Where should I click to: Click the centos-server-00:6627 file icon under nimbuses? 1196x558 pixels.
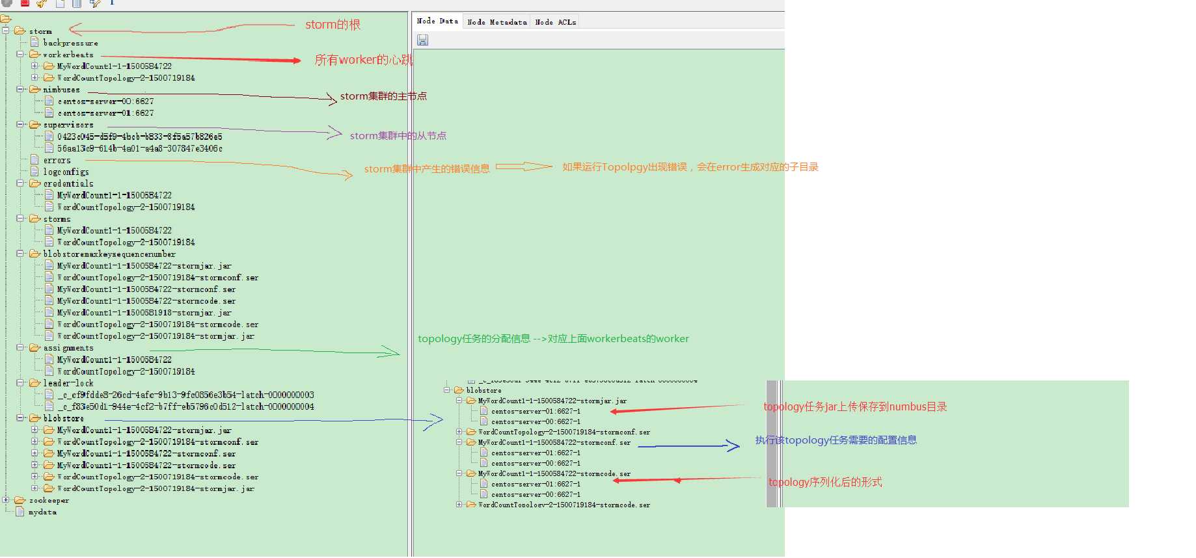tap(49, 101)
